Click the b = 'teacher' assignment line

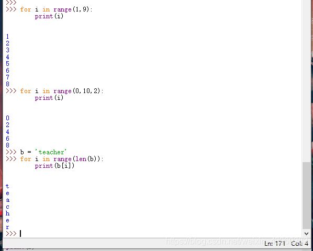click(x=43, y=152)
